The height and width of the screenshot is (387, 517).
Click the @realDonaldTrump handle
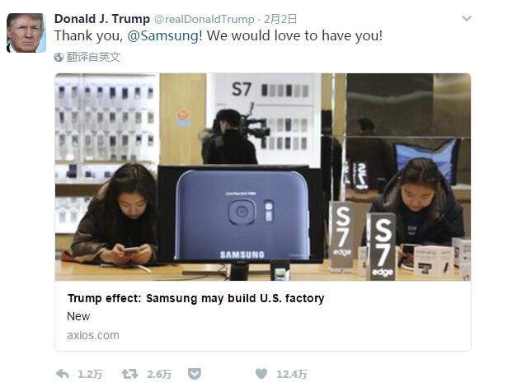click(204, 19)
